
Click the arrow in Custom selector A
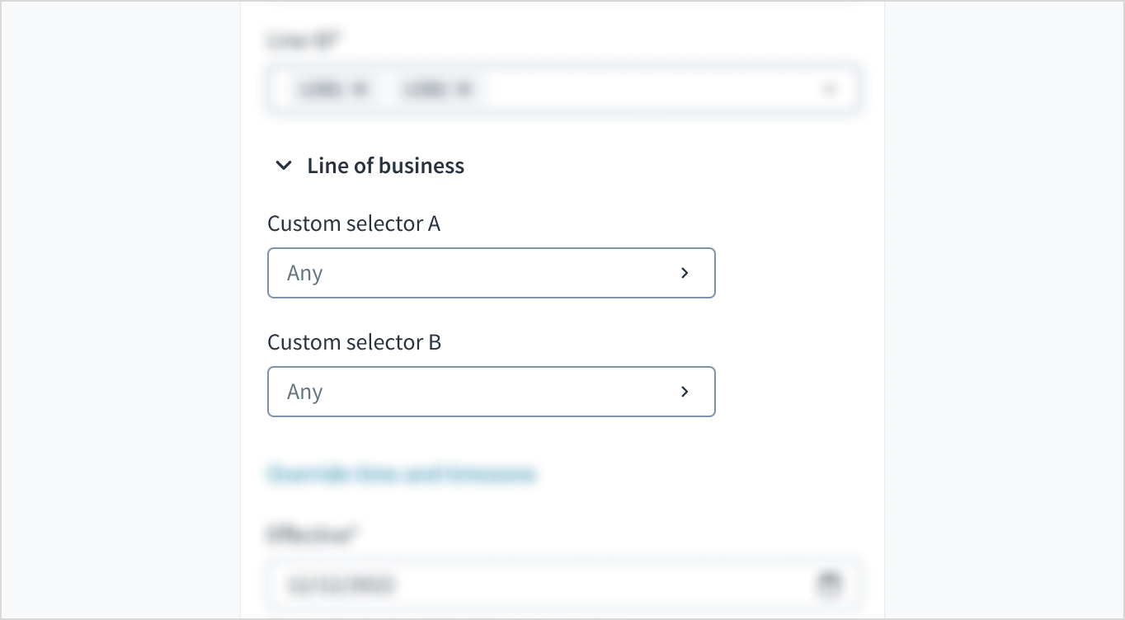point(685,273)
